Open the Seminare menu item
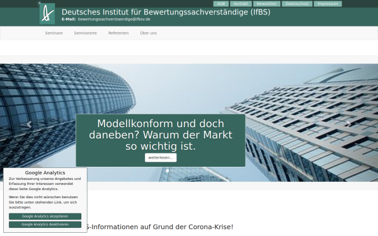Viewport: 378px width, 236px height. click(x=54, y=33)
